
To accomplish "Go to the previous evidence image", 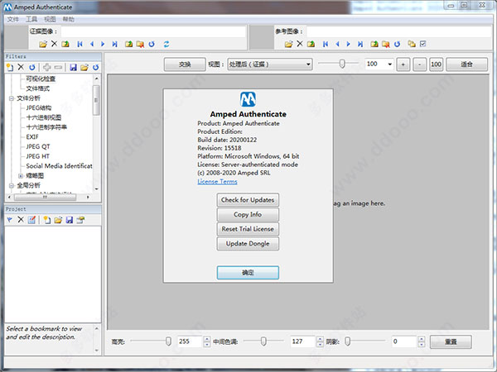I will coord(92,44).
